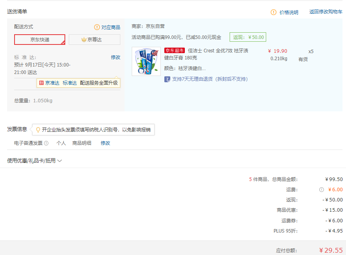Click the 颜色: 祛牙渍健白... attribute text

coord(185,68)
